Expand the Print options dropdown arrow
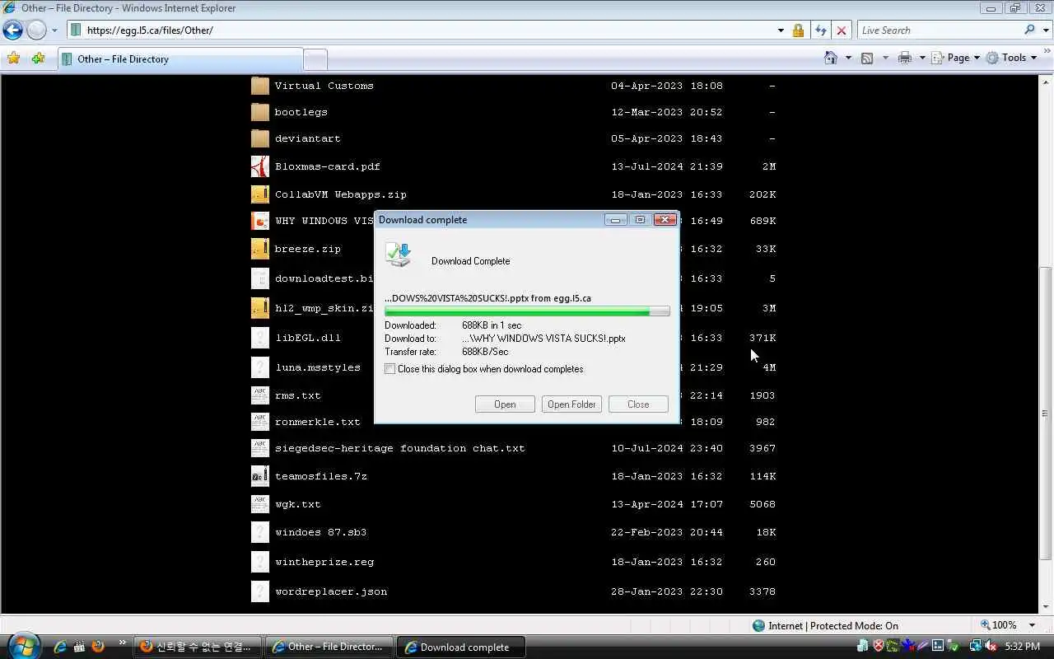Screen dimensions: 1054x659 tap(922, 58)
